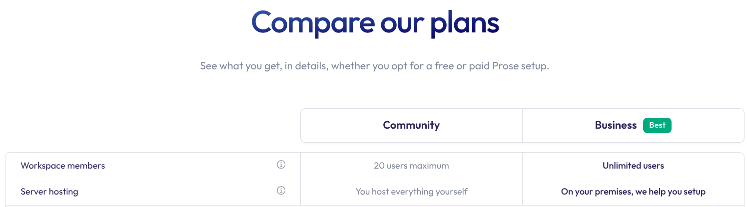Click the Workspace members row label

[63, 166]
